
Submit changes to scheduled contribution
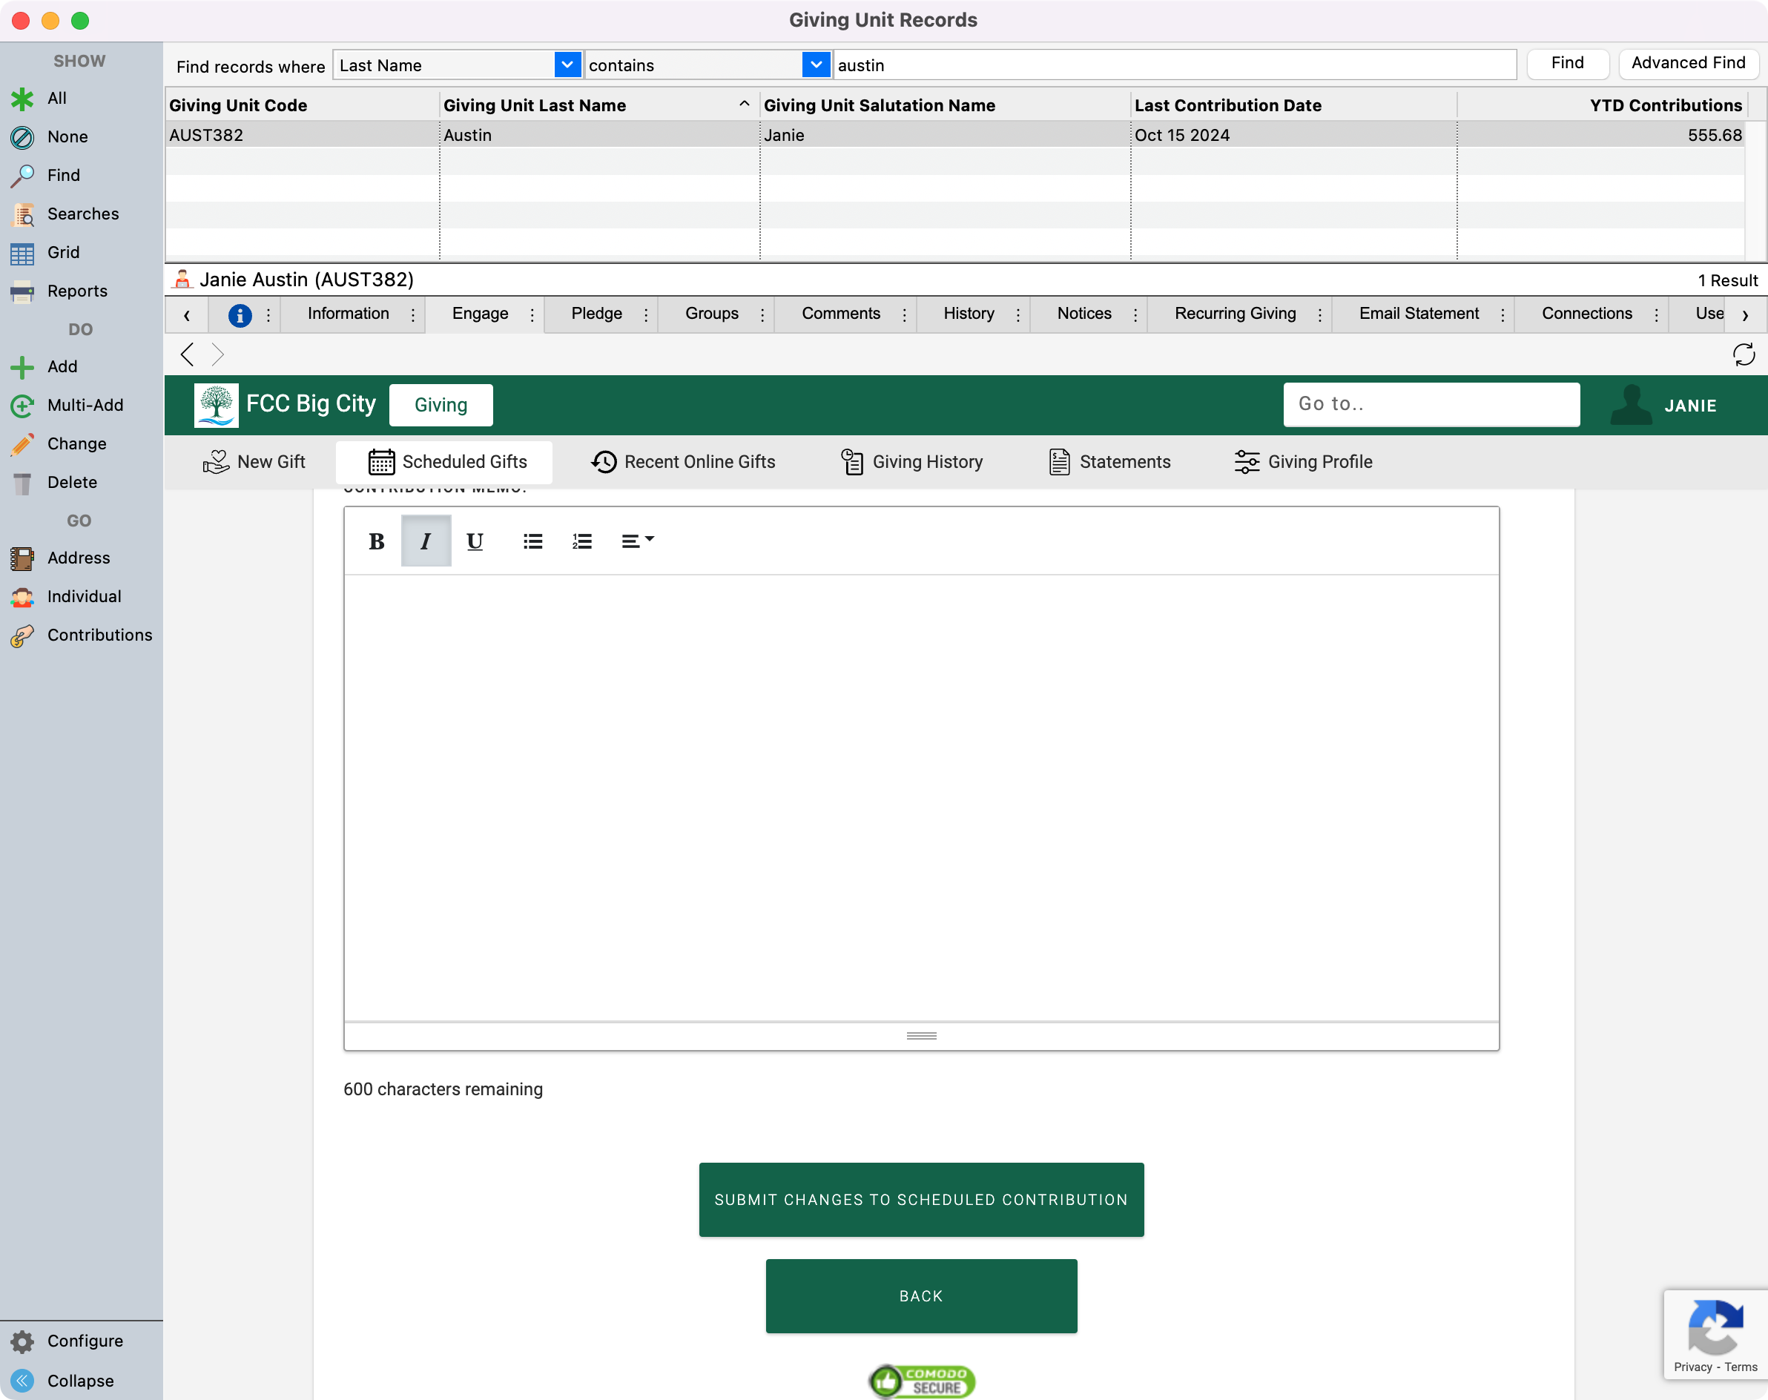(x=920, y=1199)
